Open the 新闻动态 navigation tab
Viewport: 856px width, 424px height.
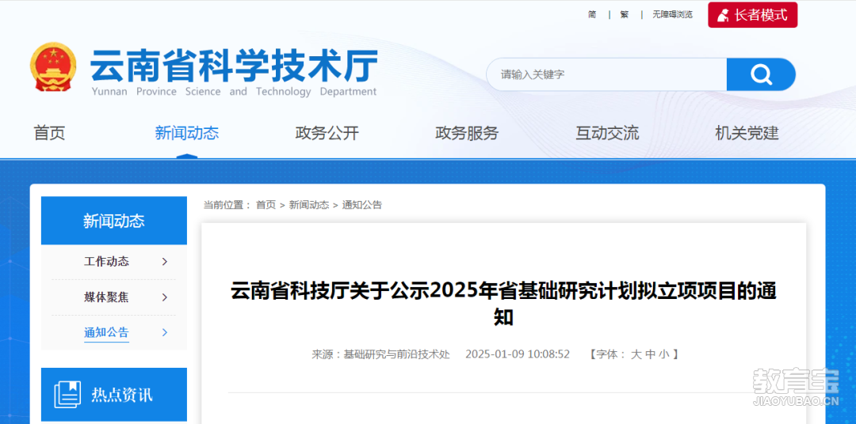[187, 132]
